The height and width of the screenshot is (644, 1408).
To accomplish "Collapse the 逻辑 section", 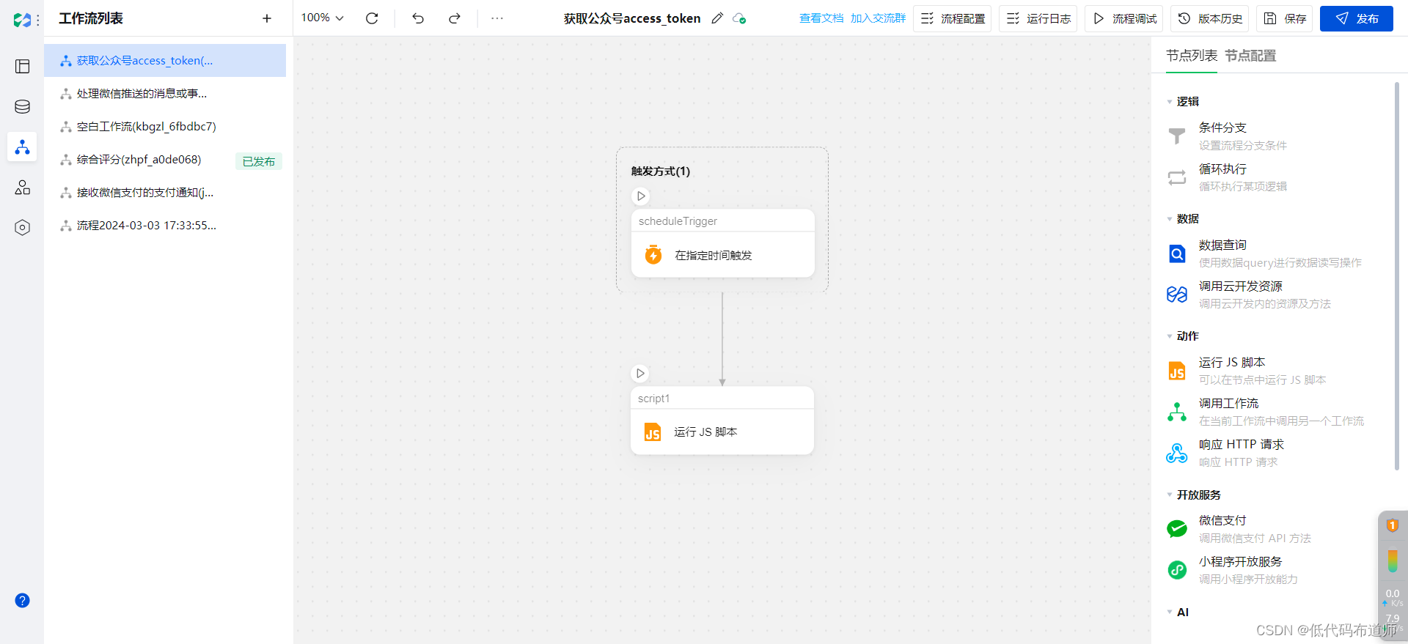I will (x=1170, y=102).
